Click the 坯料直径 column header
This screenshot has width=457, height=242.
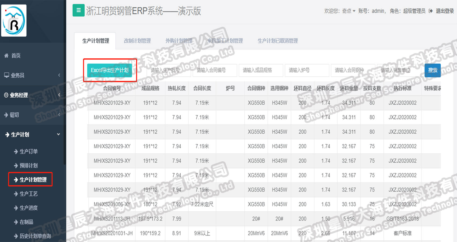tap(302, 88)
